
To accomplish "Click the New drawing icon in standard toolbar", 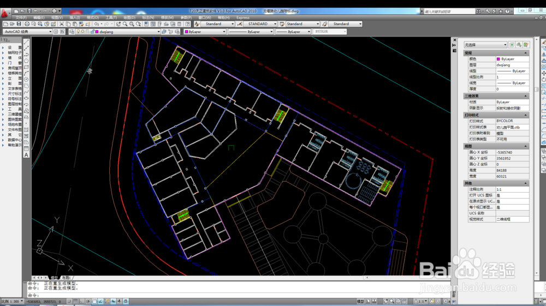I will (x=5, y=24).
